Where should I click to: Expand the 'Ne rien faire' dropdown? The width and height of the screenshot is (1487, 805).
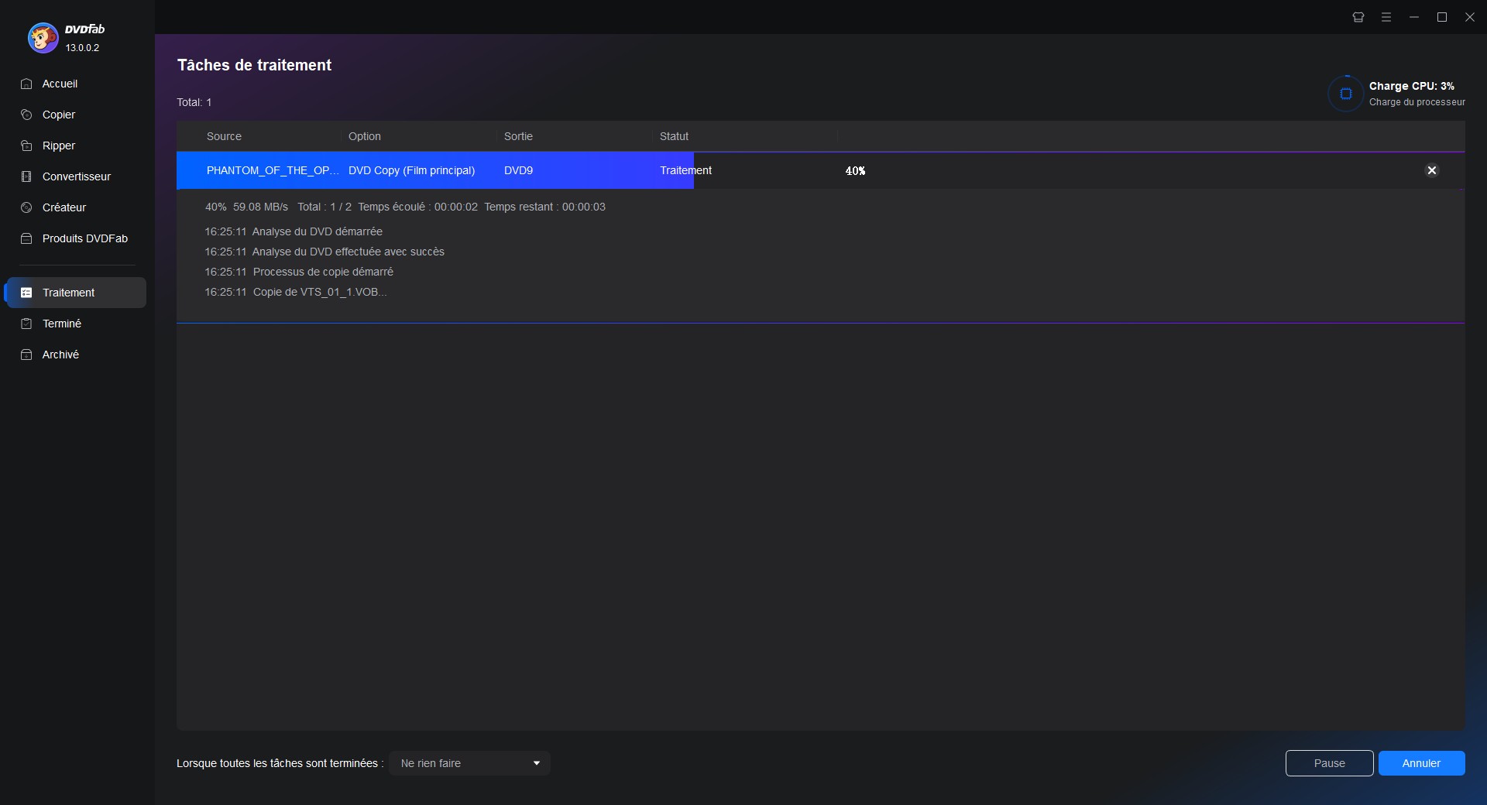tap(470, 763)
